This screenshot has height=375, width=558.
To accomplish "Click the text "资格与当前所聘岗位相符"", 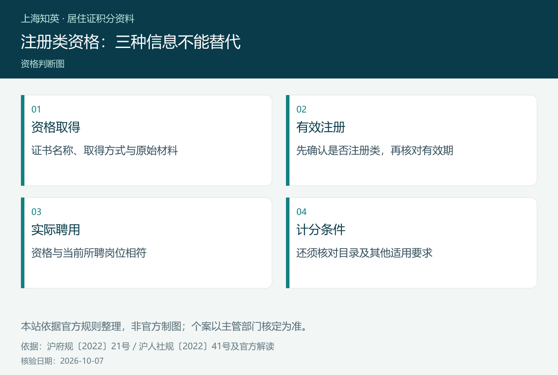I will point(89,253).
